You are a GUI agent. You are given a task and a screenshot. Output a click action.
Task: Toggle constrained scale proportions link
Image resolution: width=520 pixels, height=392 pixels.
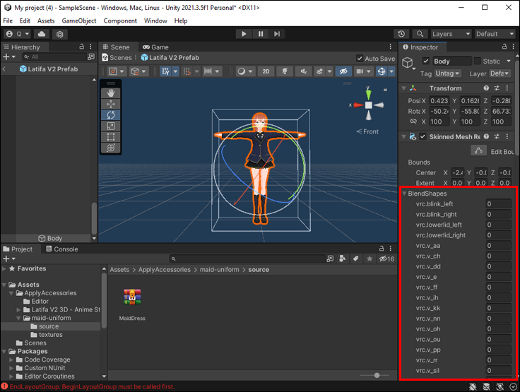point(413,121)
